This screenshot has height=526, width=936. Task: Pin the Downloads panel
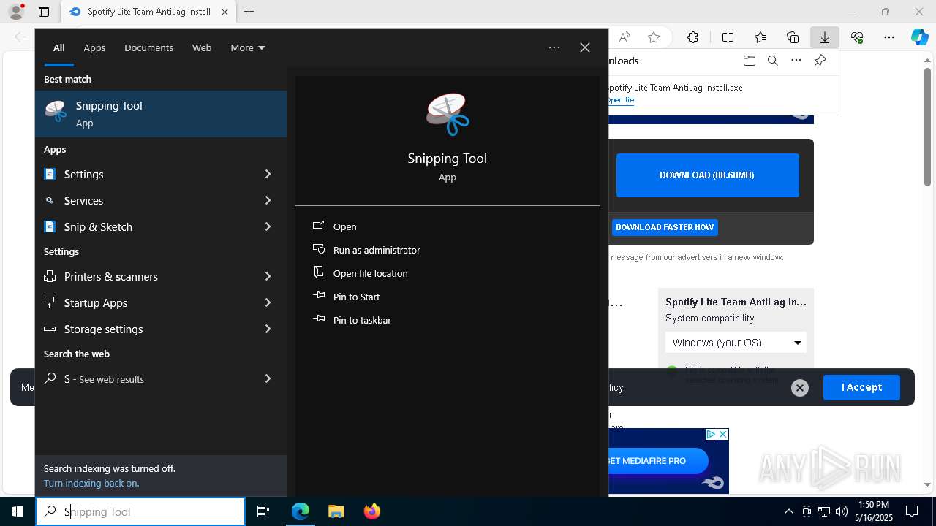coord(820,61)
